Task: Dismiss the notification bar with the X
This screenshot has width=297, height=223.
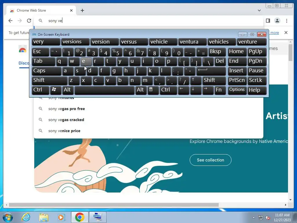Action: click(286, 33)
